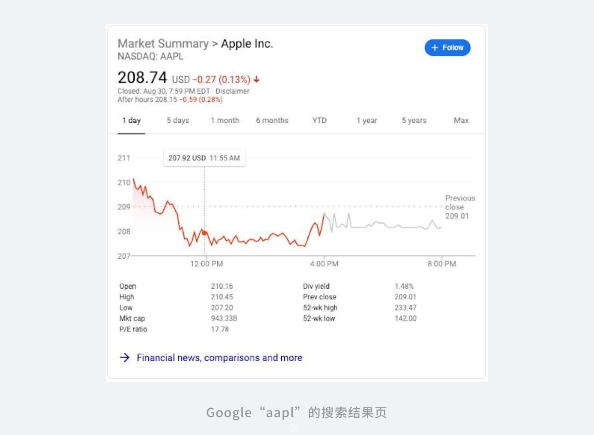Click the arrow icon beside Financial news
Image resolution: width=594 pixels, height=435 pixels.
[x=125, y=357]
